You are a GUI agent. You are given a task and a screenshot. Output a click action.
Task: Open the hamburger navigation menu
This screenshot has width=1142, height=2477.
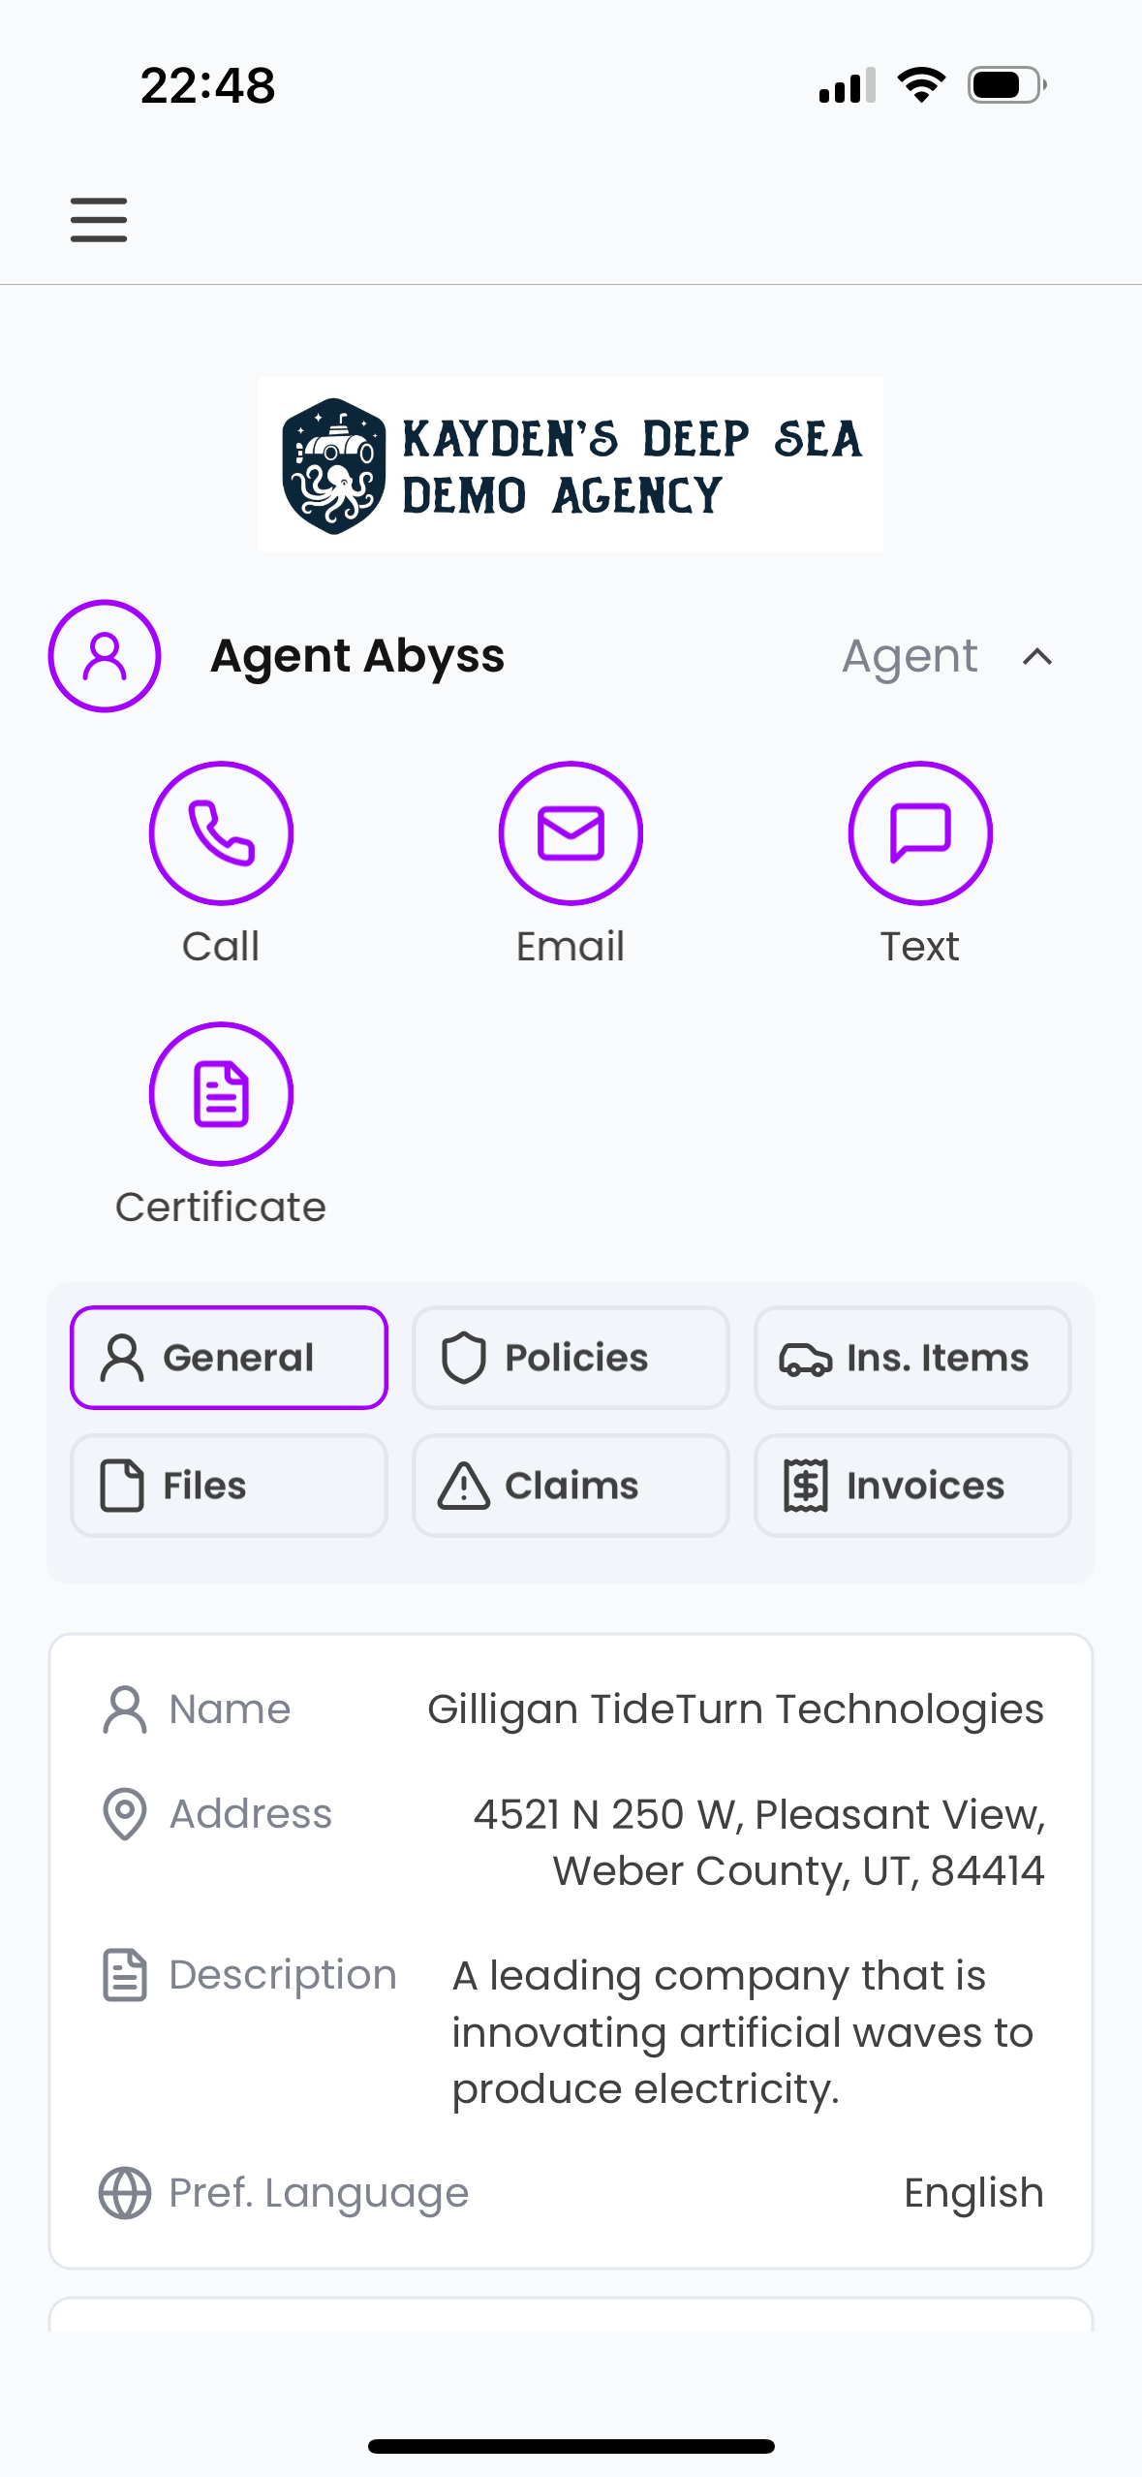pyautogui.click(x=99, y=219)
